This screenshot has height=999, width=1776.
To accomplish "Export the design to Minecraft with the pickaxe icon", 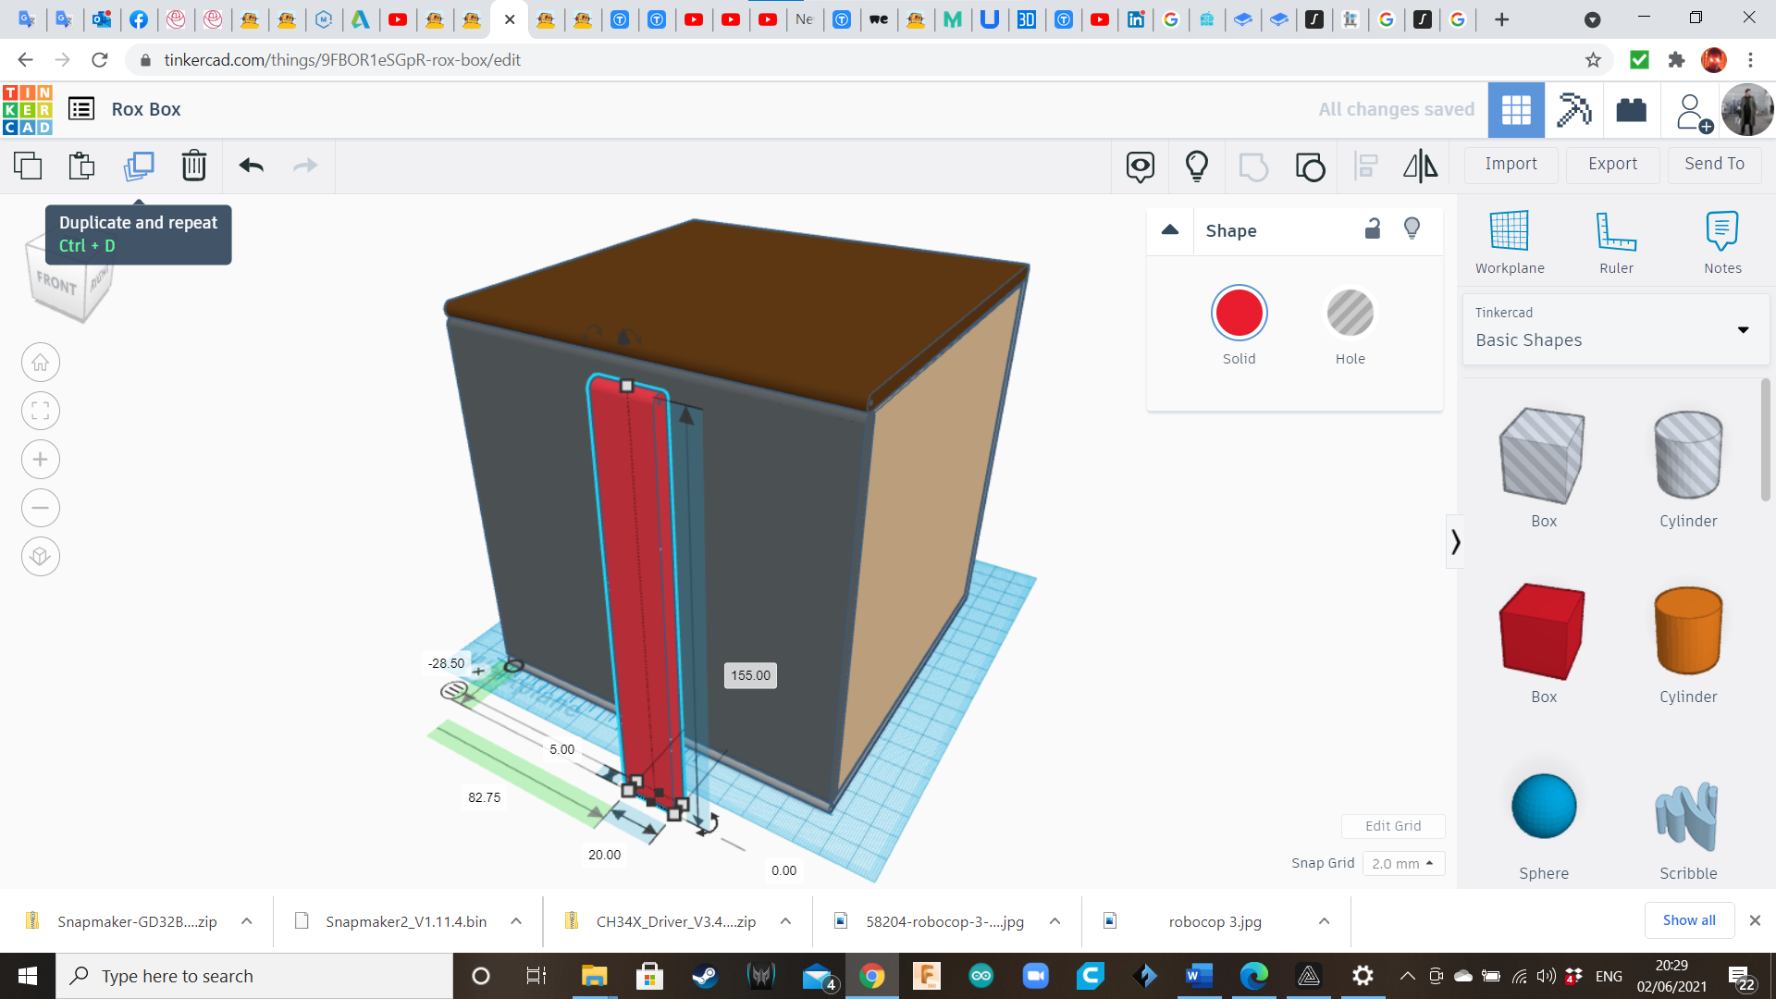I will click(1573, 109).
